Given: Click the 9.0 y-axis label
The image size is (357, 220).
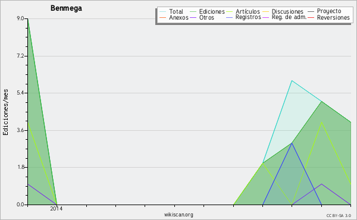Looking at the screenshot, I should (20, 18).
